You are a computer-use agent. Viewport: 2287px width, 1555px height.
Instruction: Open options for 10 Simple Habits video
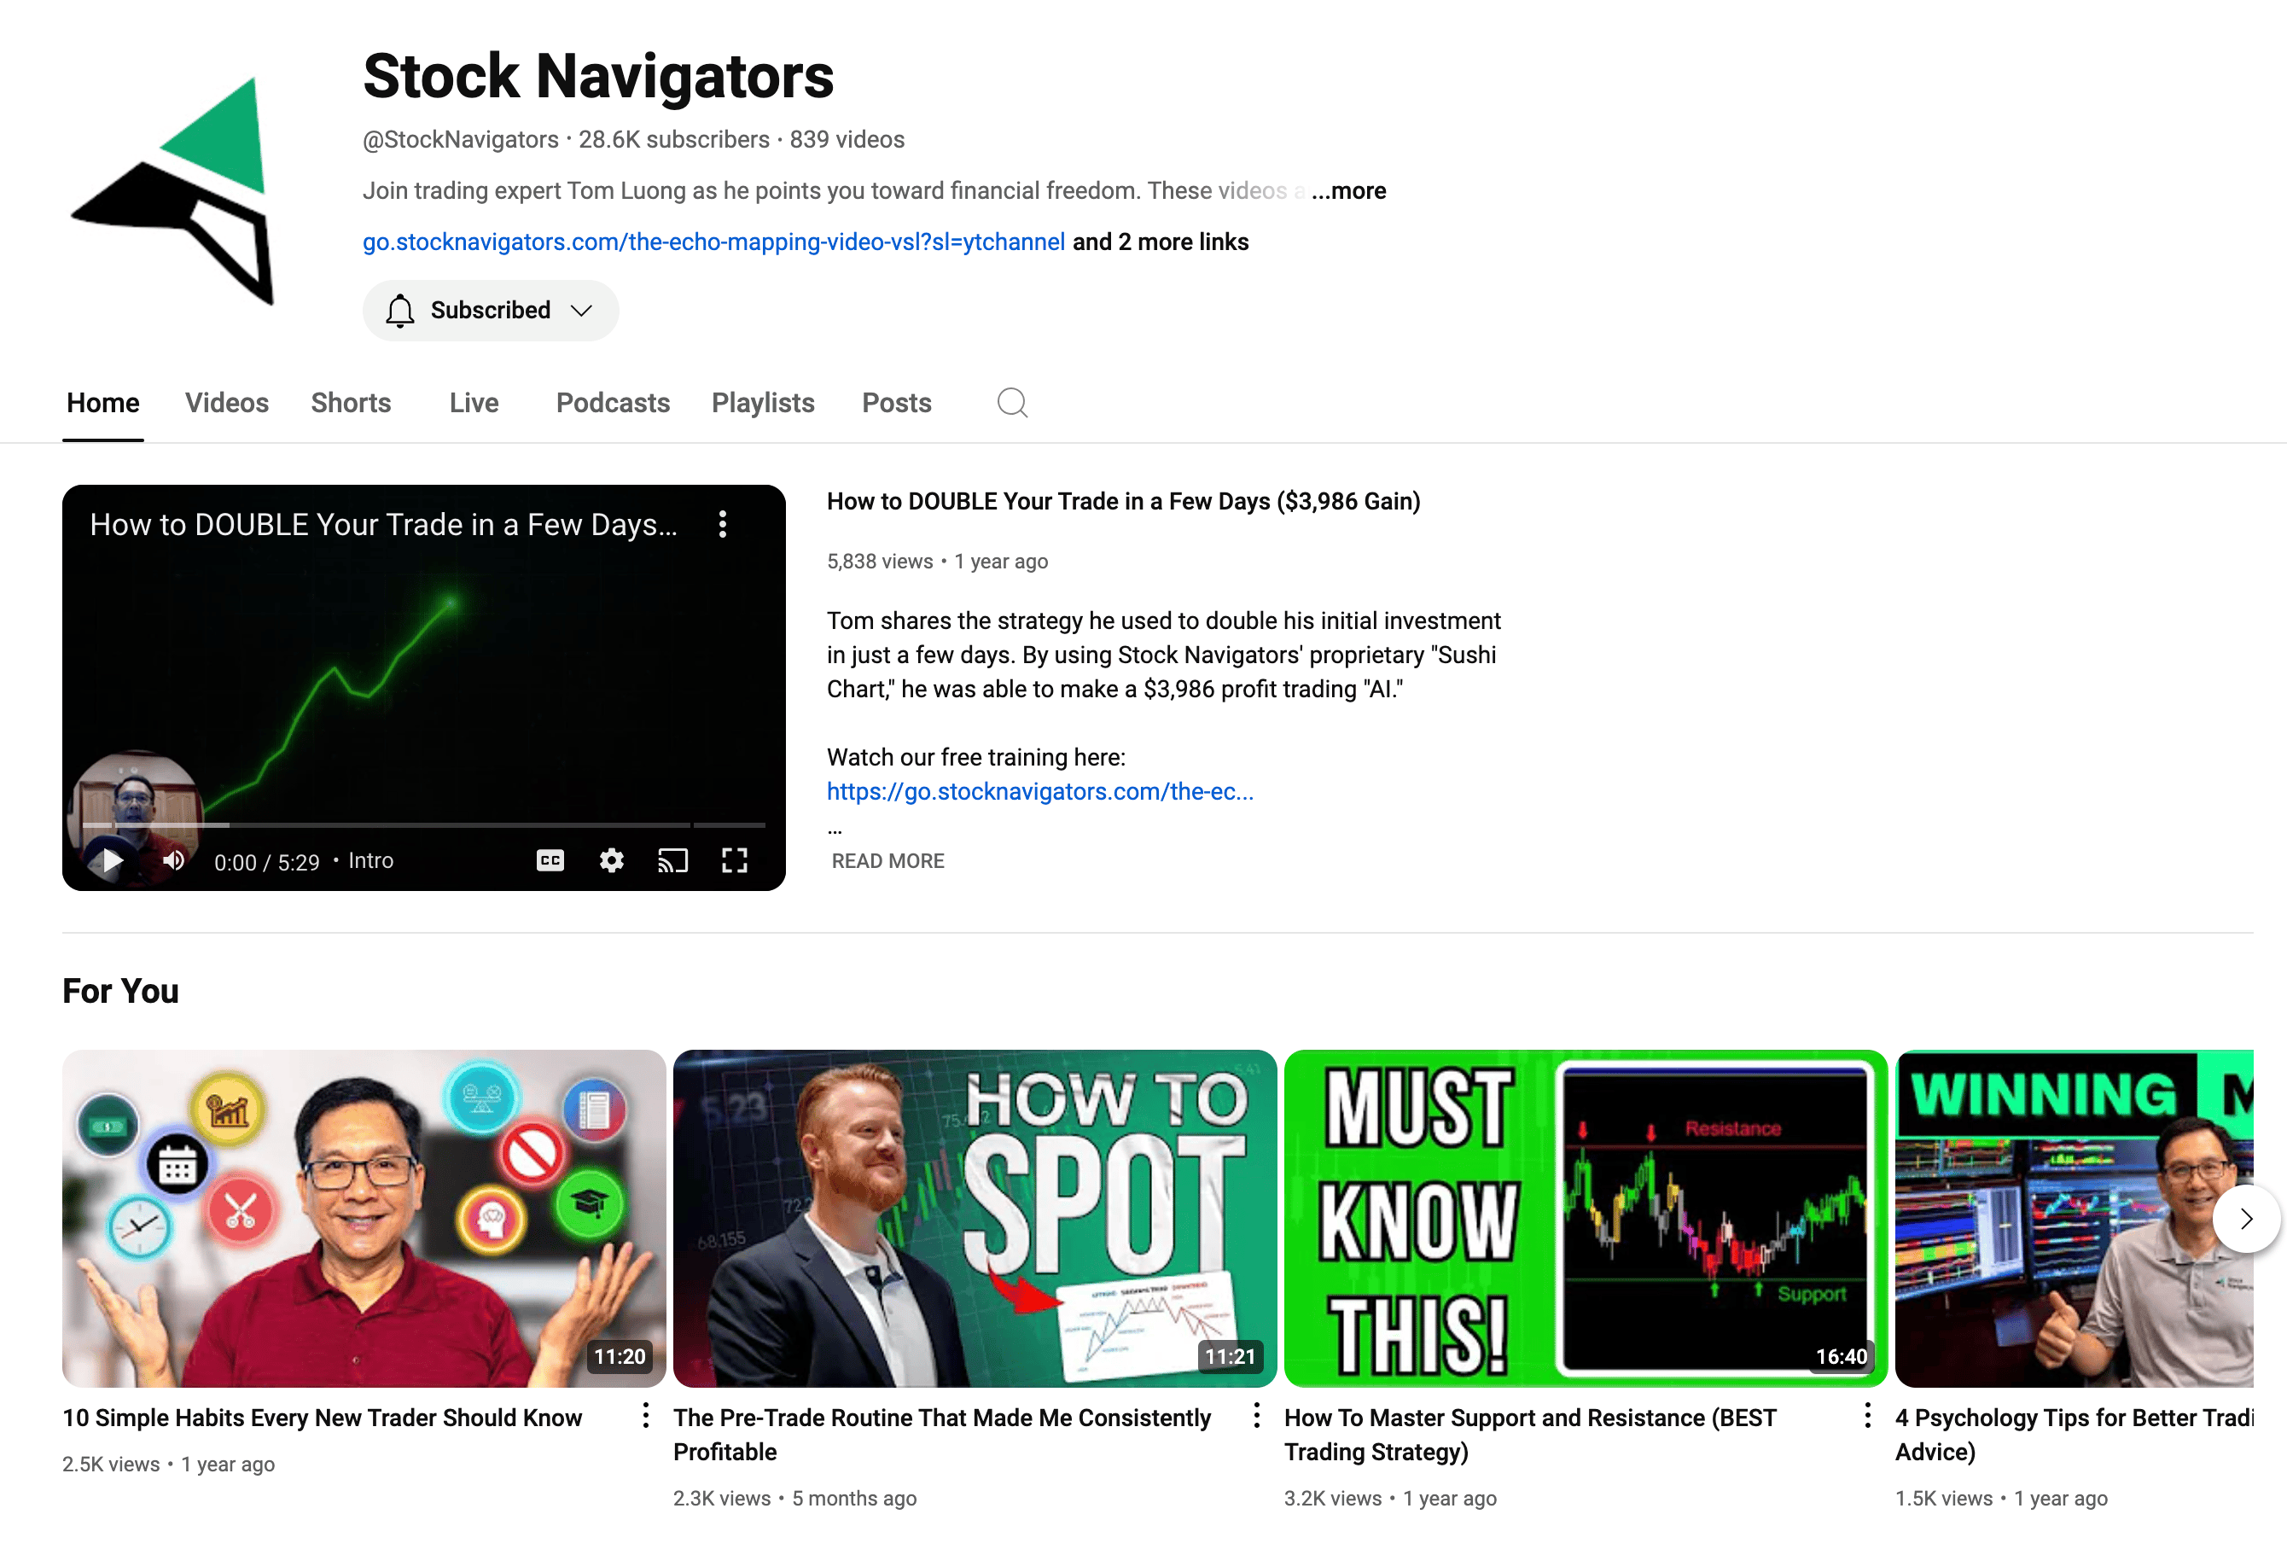[645, 1415]
